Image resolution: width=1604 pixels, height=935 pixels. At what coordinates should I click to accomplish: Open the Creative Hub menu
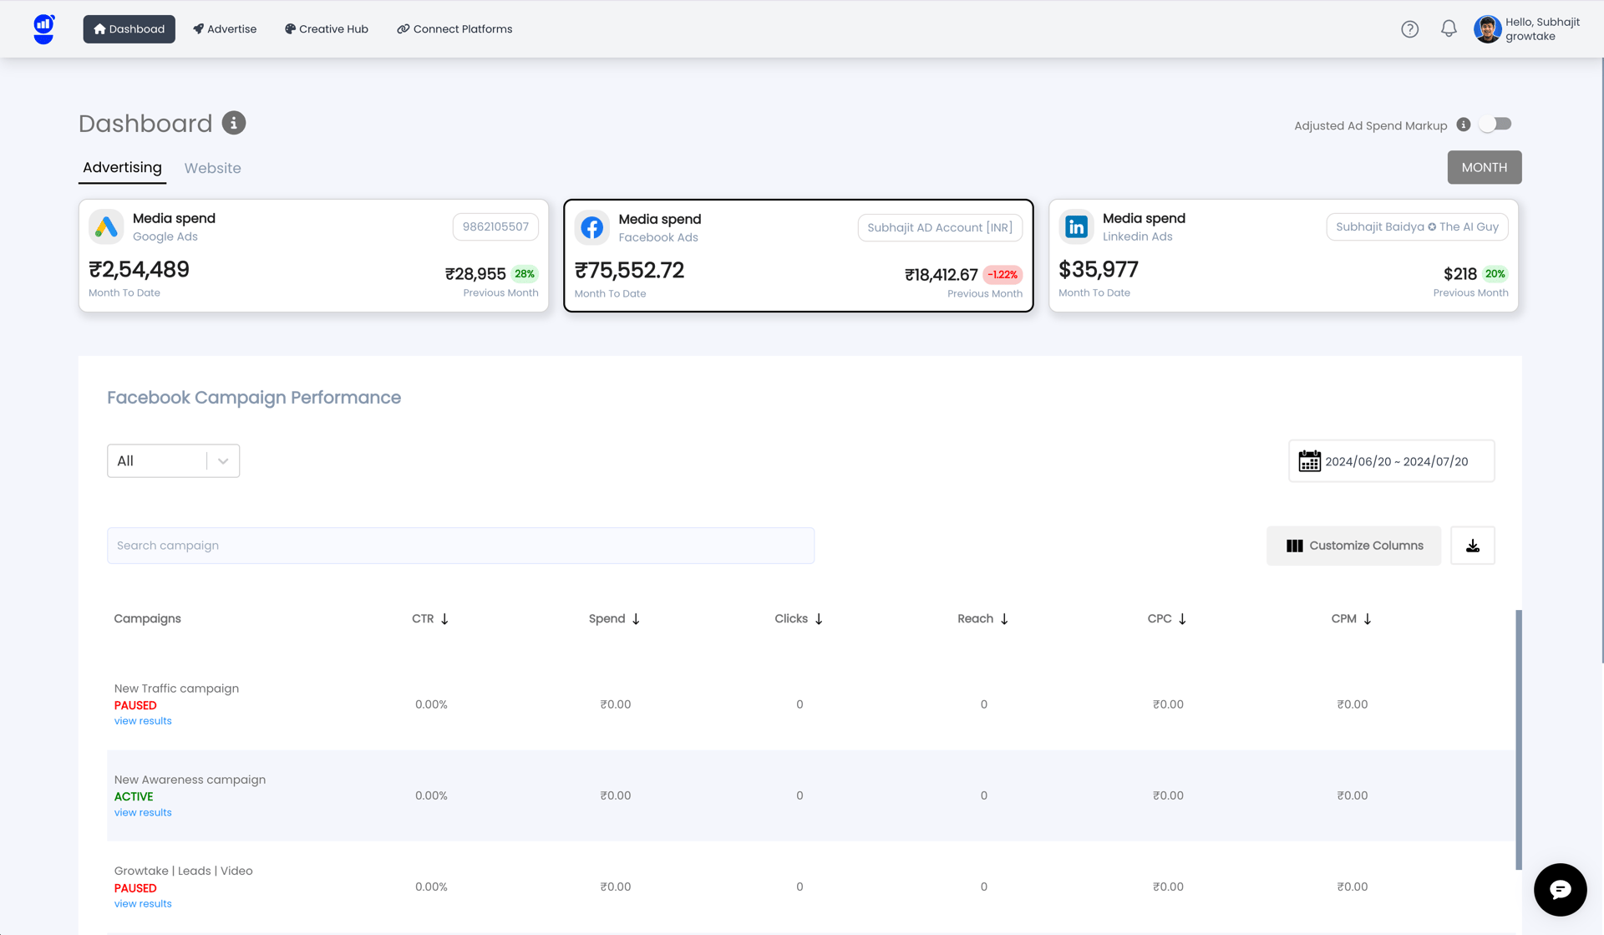click(326, 29)
